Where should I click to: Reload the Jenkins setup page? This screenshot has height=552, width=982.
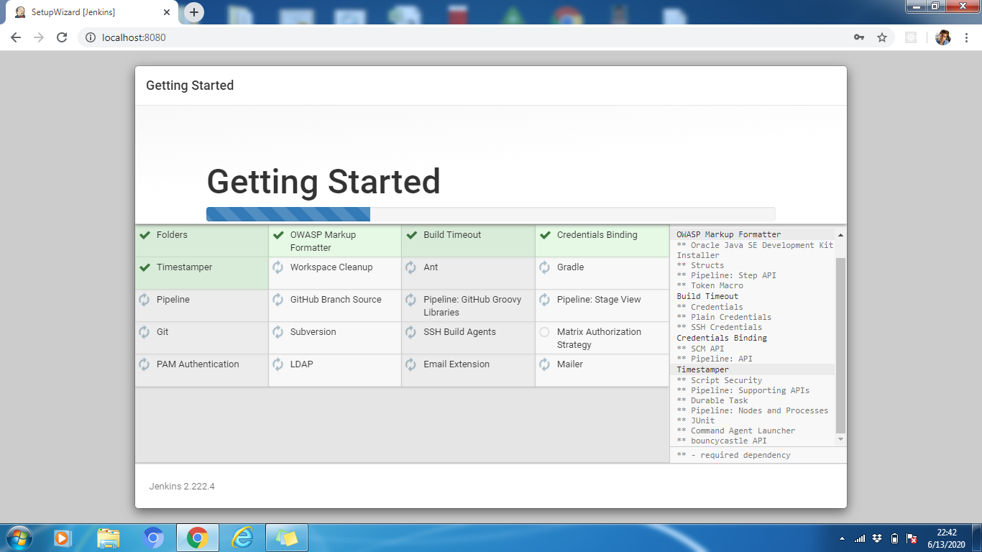coord(62,37)
